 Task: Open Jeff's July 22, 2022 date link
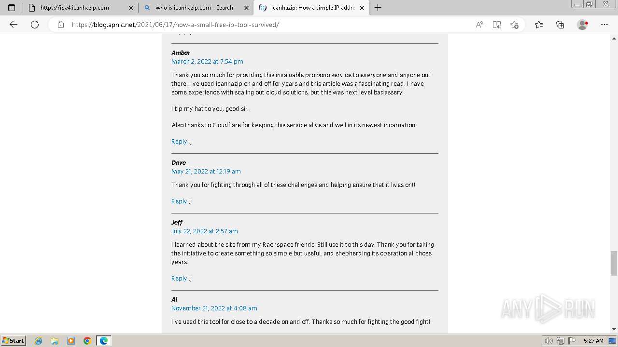tap(205, 231)
